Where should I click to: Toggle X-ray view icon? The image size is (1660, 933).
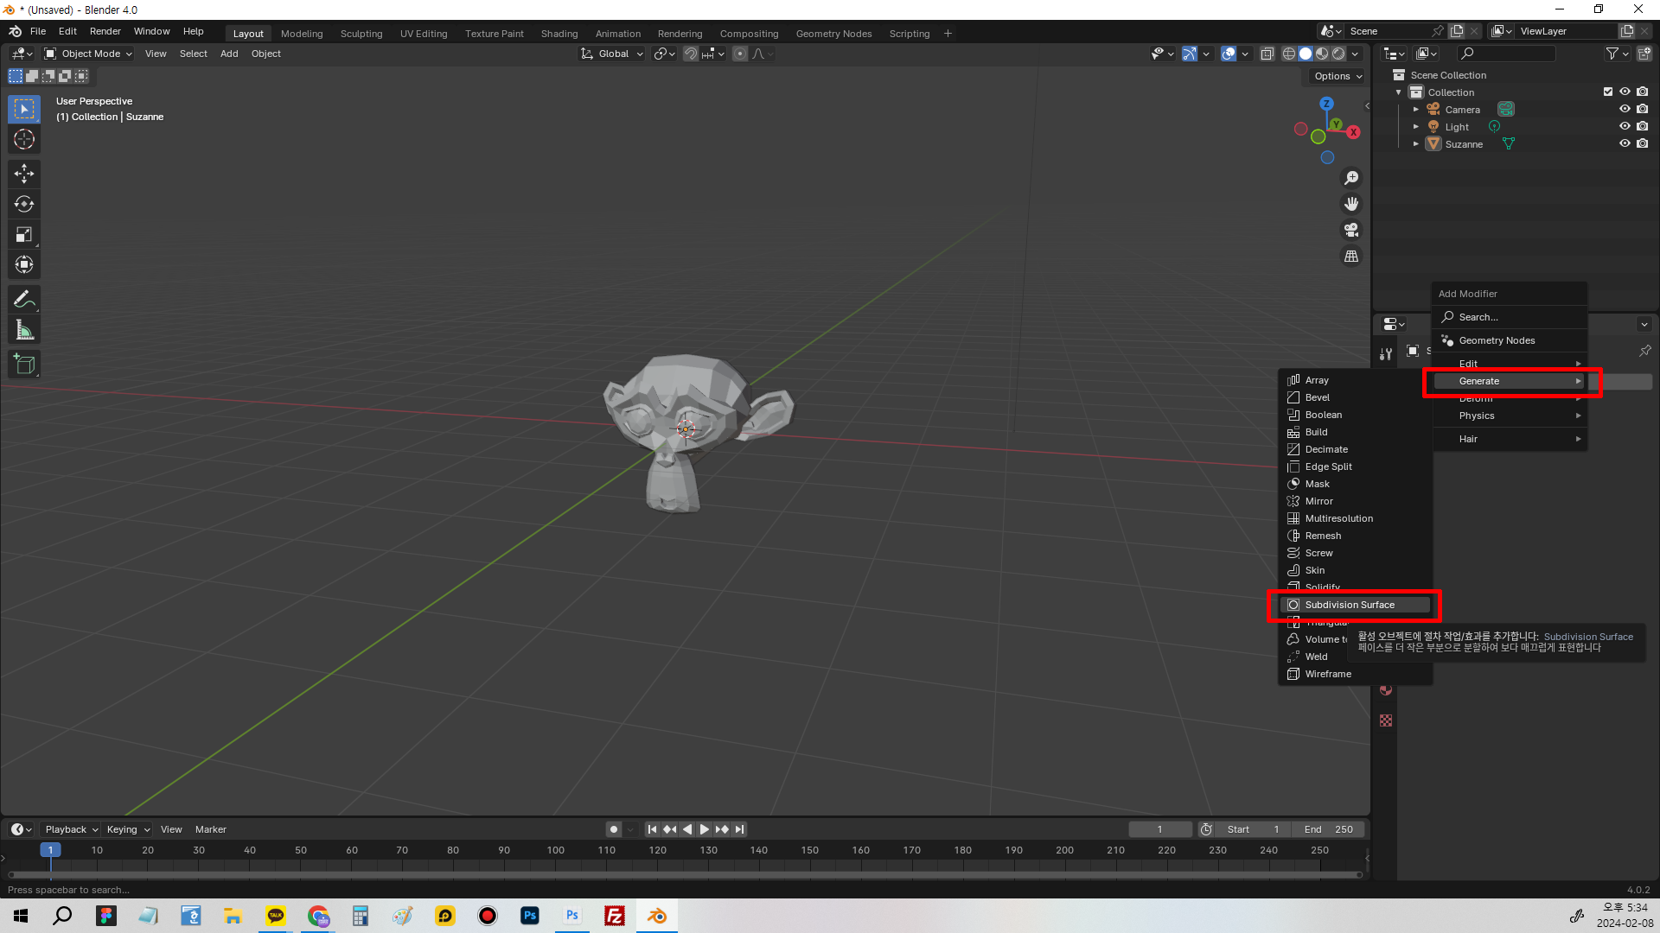pos(1267,54)
